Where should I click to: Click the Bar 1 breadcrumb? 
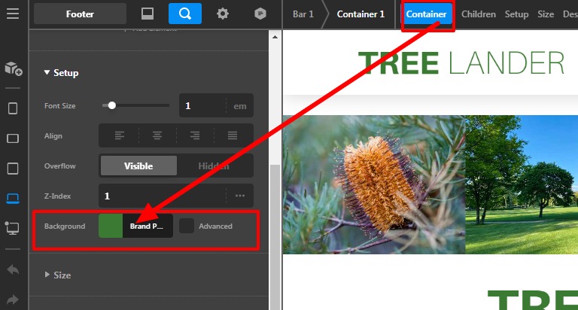pyautogui.click(x=303, y=14)
